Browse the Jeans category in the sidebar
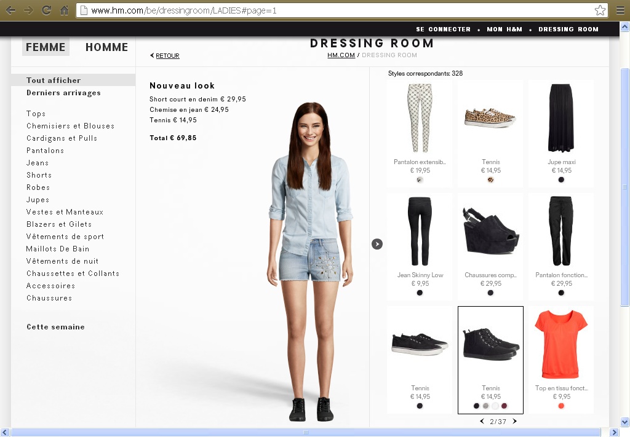The image size is (630, 437). pos(37,163)
